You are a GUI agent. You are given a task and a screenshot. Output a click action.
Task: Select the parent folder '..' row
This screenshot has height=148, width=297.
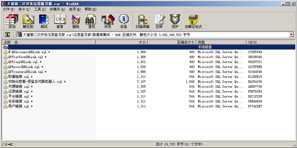pyautogui.click(x=148, y=47)
